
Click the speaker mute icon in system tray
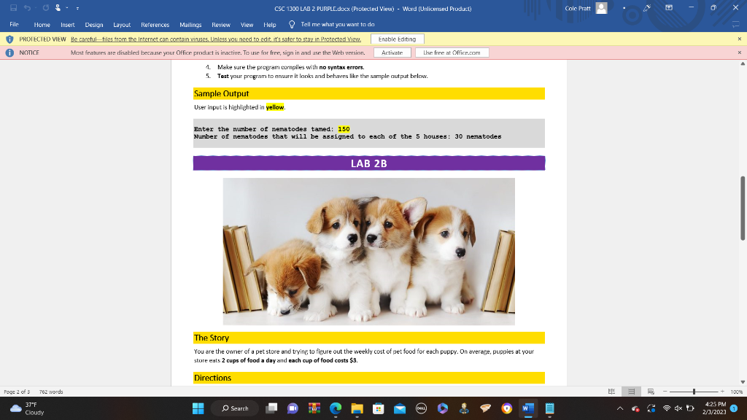pos(678,408)
